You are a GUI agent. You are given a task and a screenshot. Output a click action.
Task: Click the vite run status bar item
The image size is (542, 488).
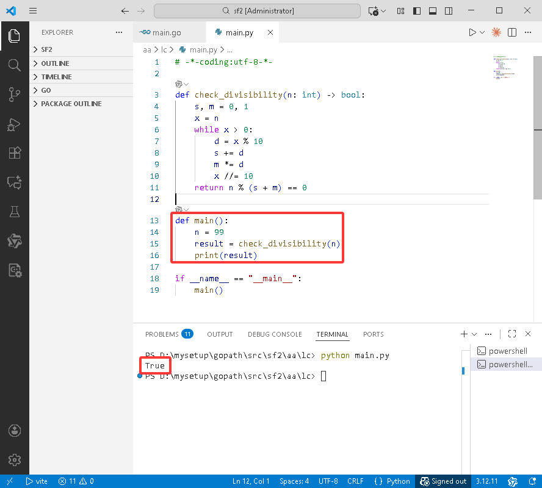pyautogui.click(x=37, y=481)
